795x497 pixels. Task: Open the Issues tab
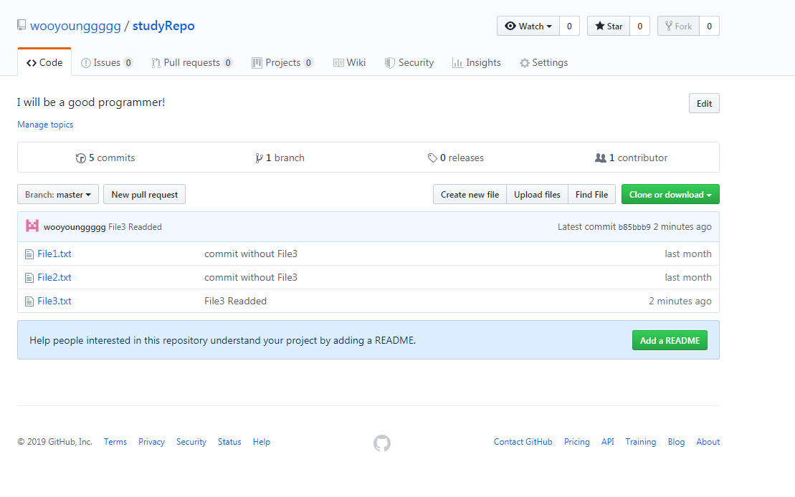point(107,63)
